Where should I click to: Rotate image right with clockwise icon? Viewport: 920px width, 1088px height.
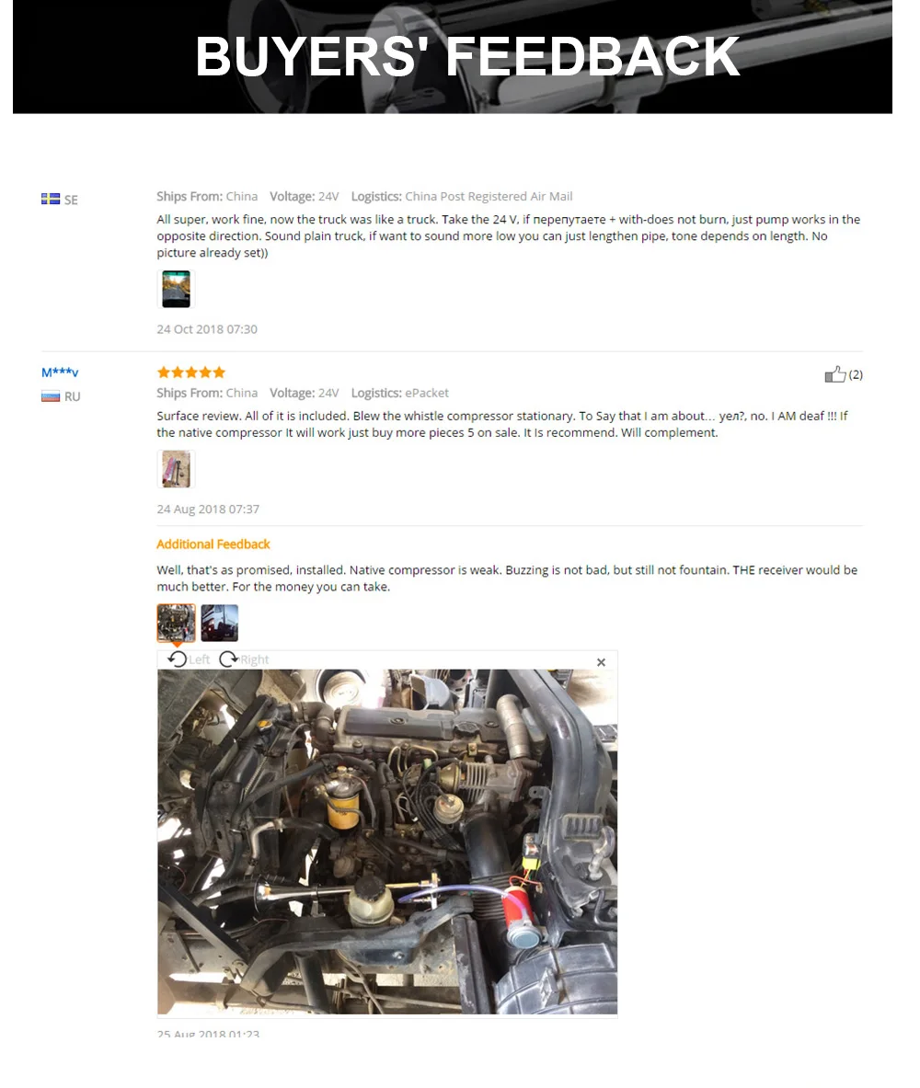pos(228,659)
